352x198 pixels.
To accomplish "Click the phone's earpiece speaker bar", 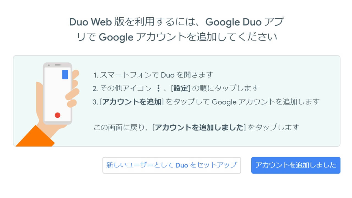I will 57,65.
